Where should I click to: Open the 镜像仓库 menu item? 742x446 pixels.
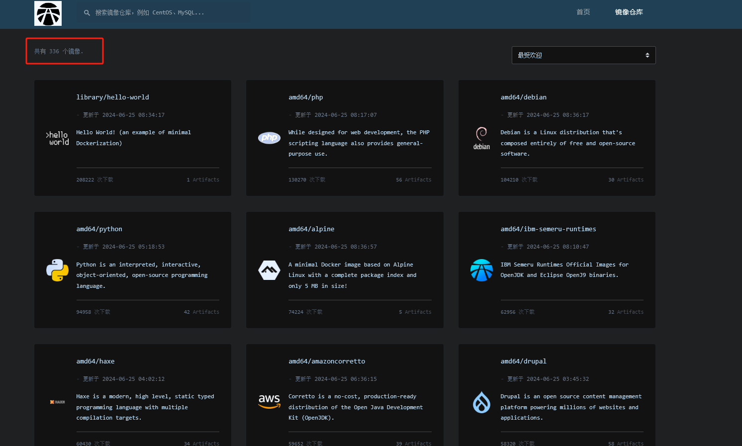[629, 12]
